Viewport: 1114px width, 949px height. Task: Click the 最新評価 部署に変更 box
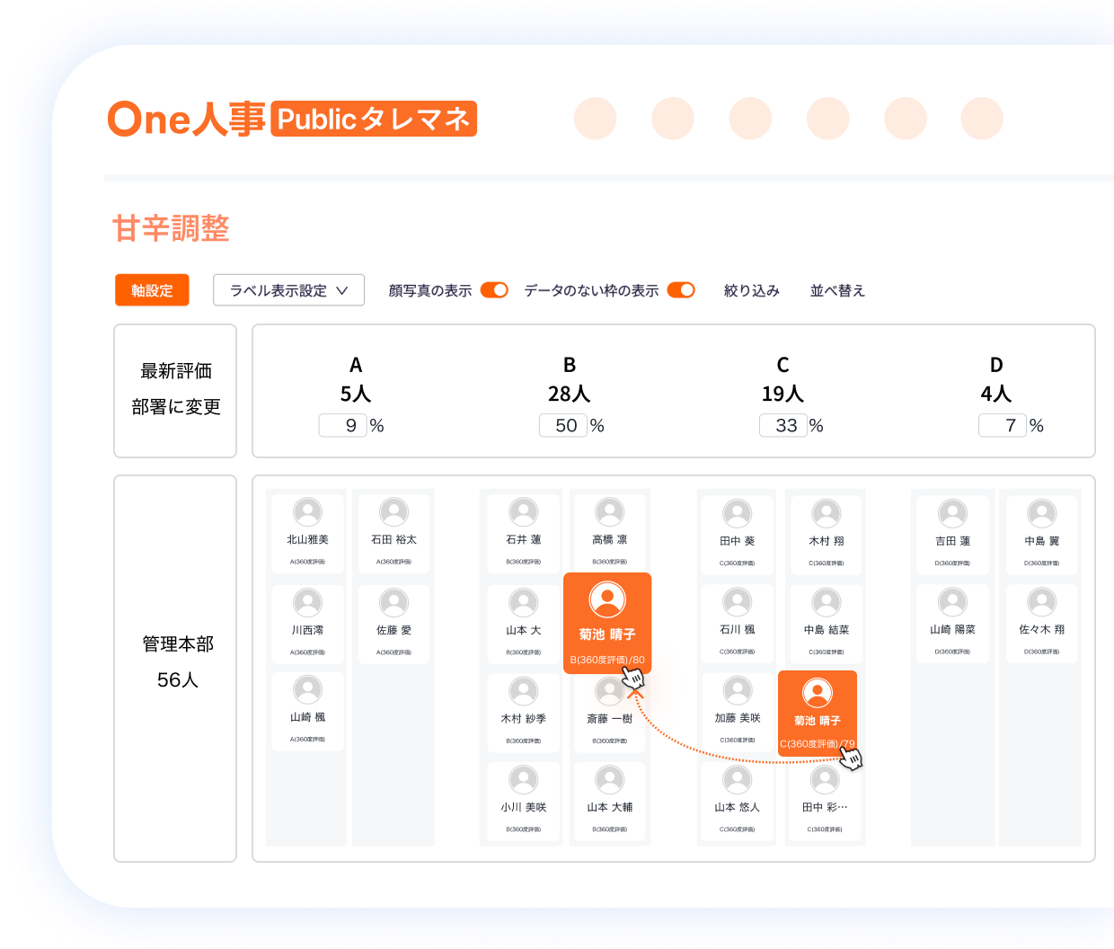[175, 391]
